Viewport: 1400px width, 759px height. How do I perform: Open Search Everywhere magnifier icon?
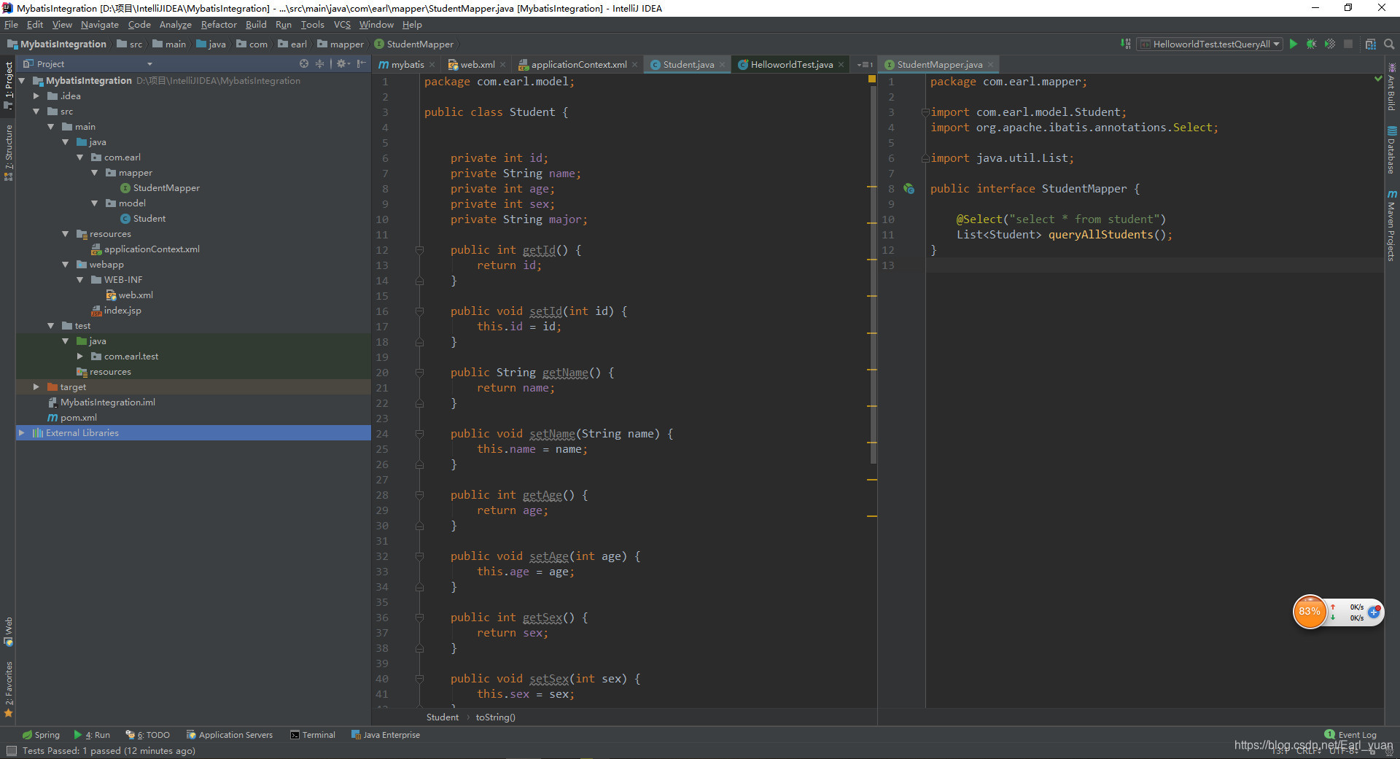pos(1389,44)
